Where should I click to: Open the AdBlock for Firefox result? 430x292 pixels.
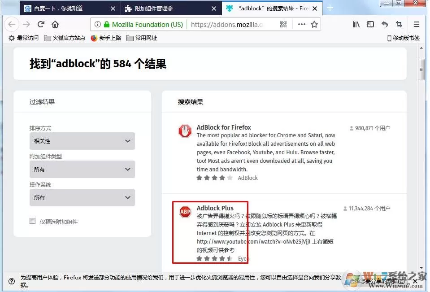point(224,127)
